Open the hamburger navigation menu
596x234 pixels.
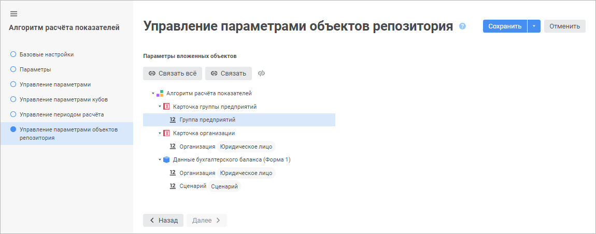(x=14, y=13)
